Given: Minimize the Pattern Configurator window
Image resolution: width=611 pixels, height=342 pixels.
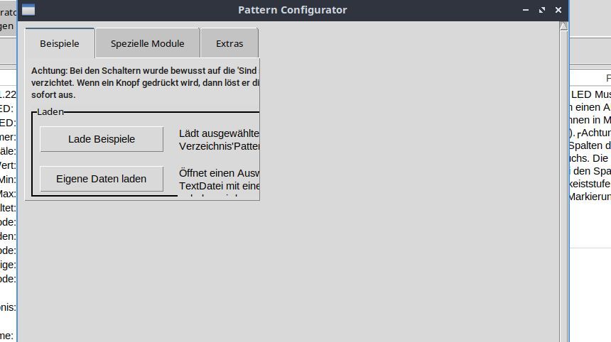Looking at the screenshot, I should coord(526,10).
